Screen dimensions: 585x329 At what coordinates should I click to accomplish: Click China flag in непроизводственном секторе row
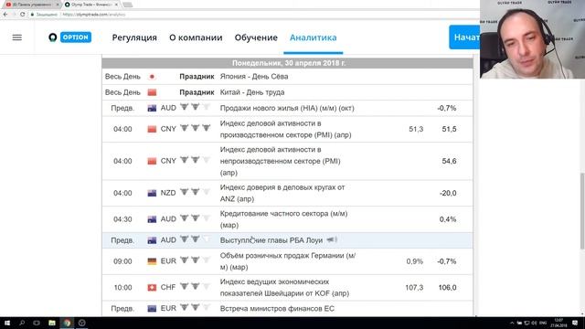tap(152, 161)
